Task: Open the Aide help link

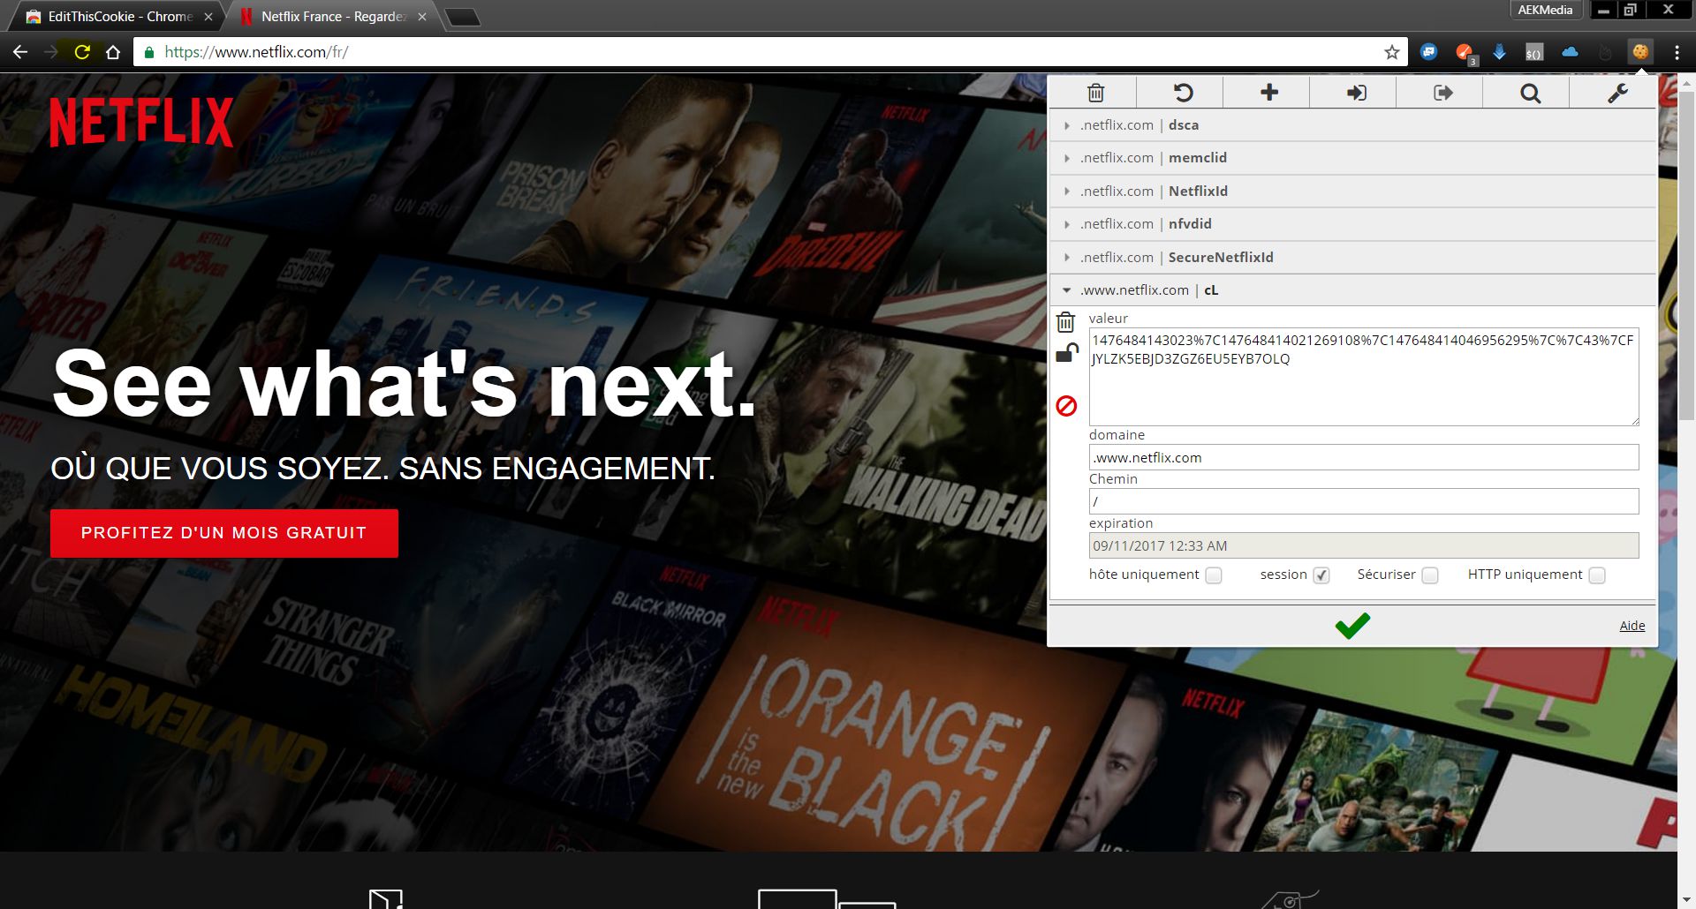Action: pos(1632,625)
